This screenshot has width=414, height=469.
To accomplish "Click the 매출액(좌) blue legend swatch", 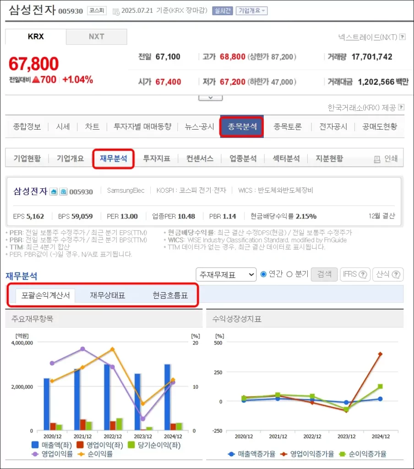I will click(35, 445).
